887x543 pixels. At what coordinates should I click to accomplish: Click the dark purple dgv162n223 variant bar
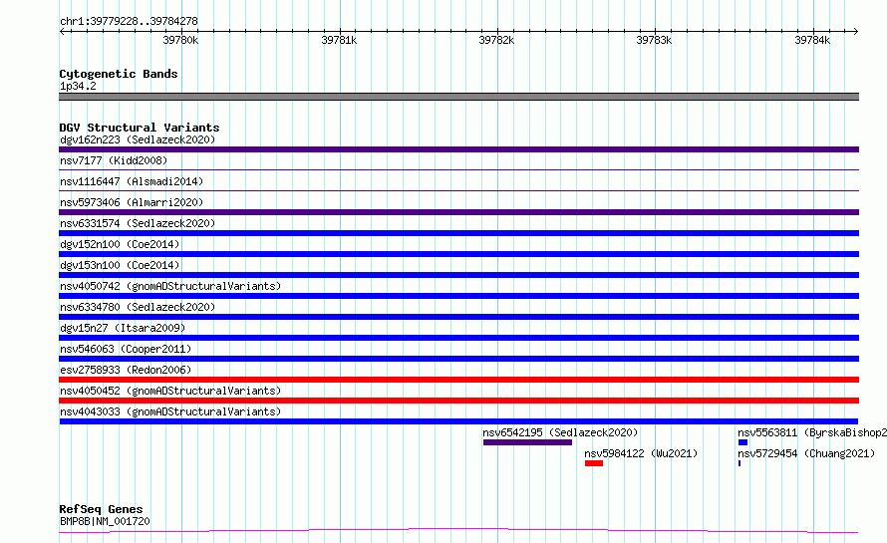click(458, 149)
